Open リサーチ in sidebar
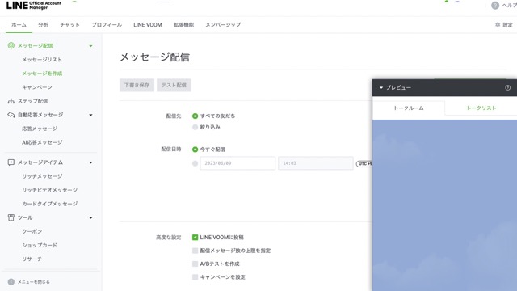Viewport: 517px width, 291px height. 32,259
